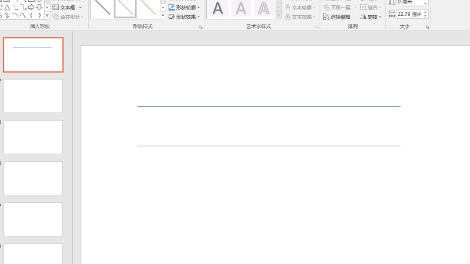The image size is (470, 264).
Task: Open the 大小 size dialog launcher
Action: 427,27
